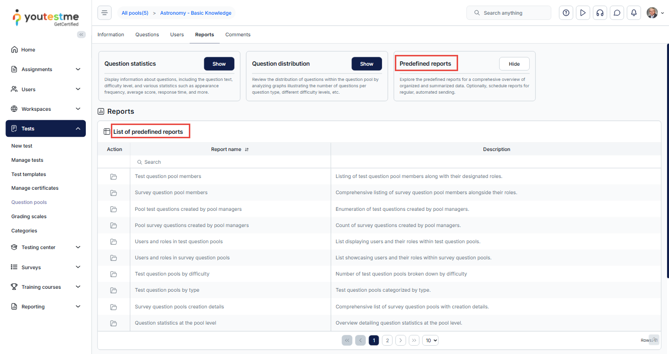Click the All pools(5) breadcrumb link

tap(135, 13)
